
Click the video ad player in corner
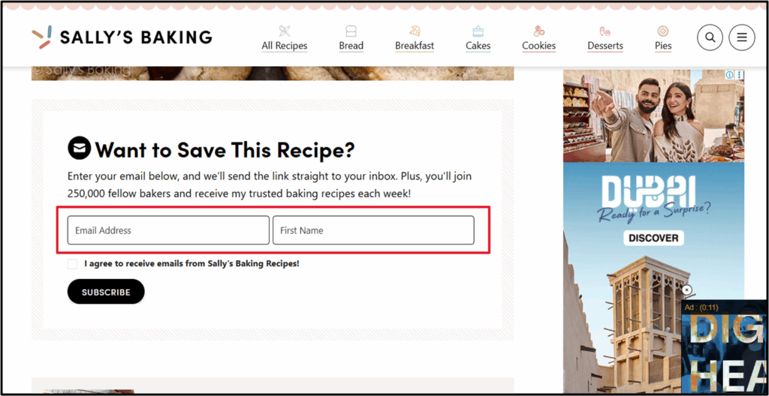tap(725, 349)
